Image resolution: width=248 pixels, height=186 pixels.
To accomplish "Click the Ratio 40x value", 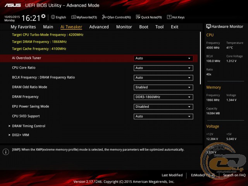I will (208, 74).
